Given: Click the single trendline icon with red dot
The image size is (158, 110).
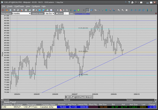Looking at the screenshot, I should point(110,10).
